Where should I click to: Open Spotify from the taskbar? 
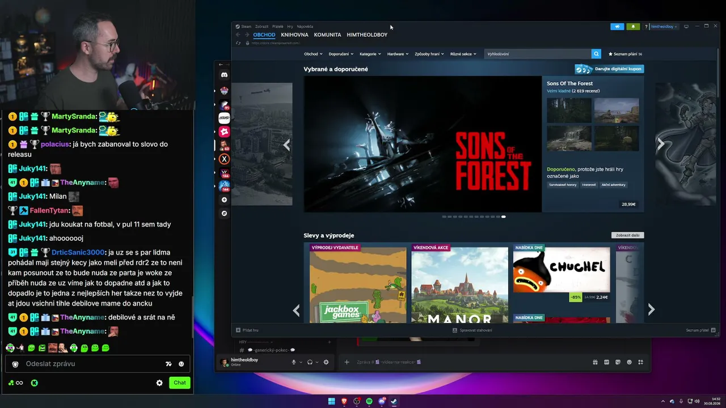coord(369,401)
